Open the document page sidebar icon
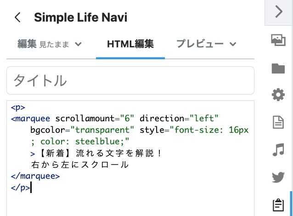The width and height of the screenshot is (293, 216). click(278, 122)
